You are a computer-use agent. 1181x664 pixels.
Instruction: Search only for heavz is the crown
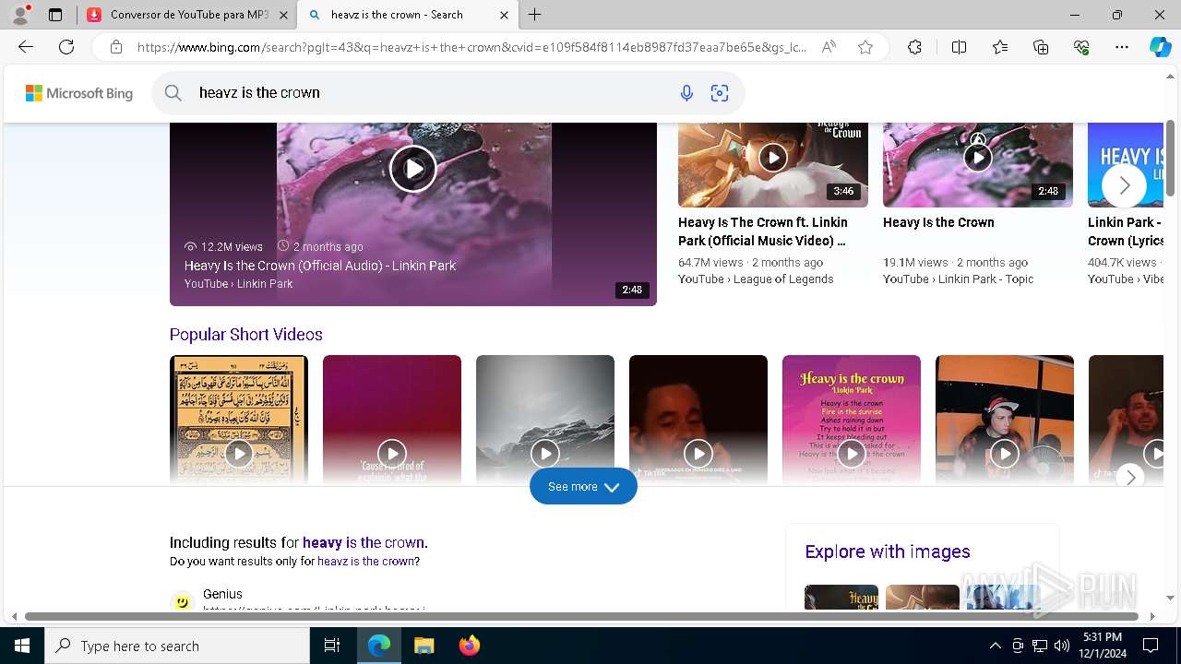(x=366, y=561)
